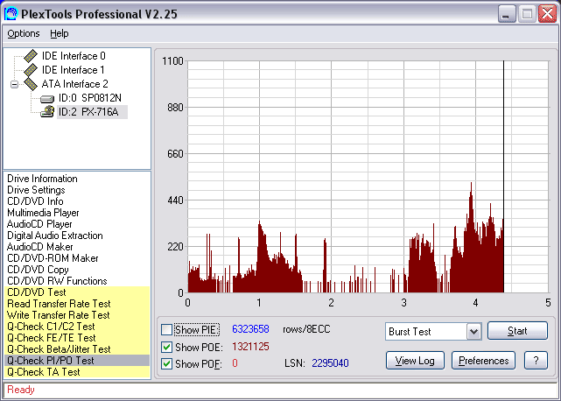Click the black position marker line in graph
Viewport: 561px width, 401px height.
503,177
